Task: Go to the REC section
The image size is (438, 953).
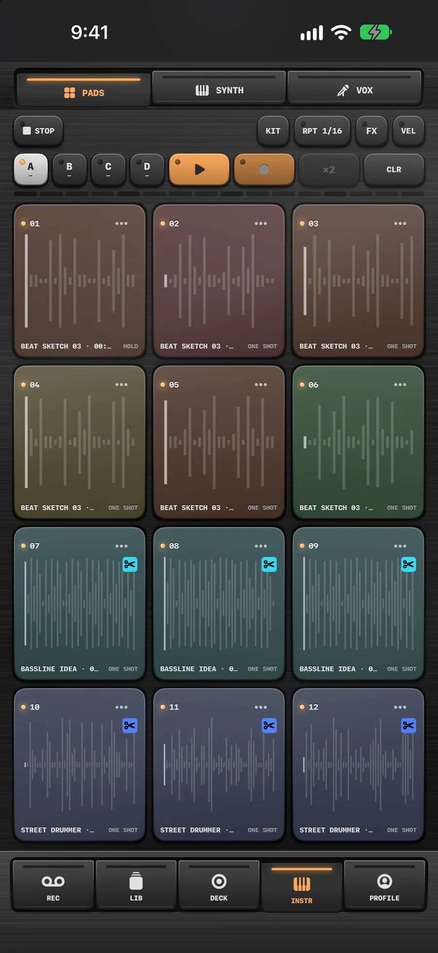Action: tap(53, 886)
